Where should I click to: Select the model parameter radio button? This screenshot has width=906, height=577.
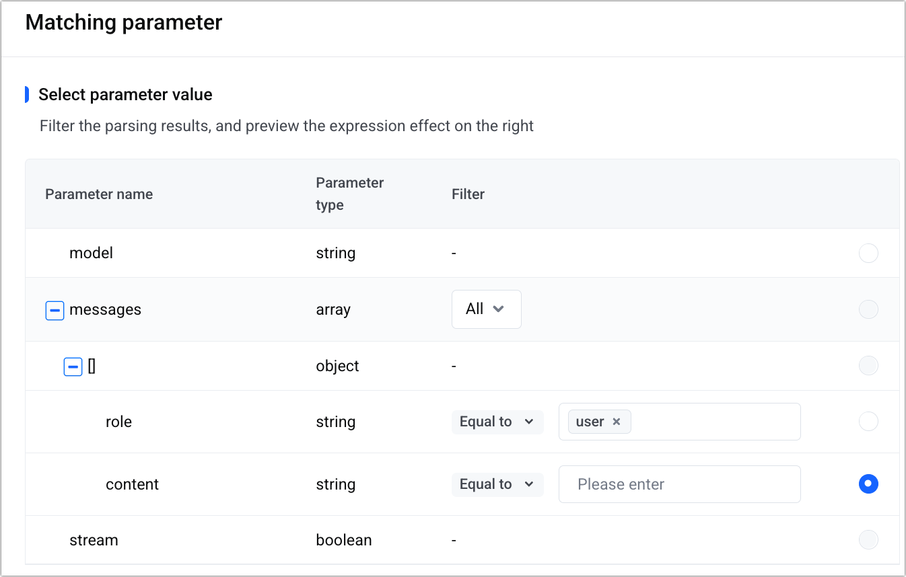point(868,254)
